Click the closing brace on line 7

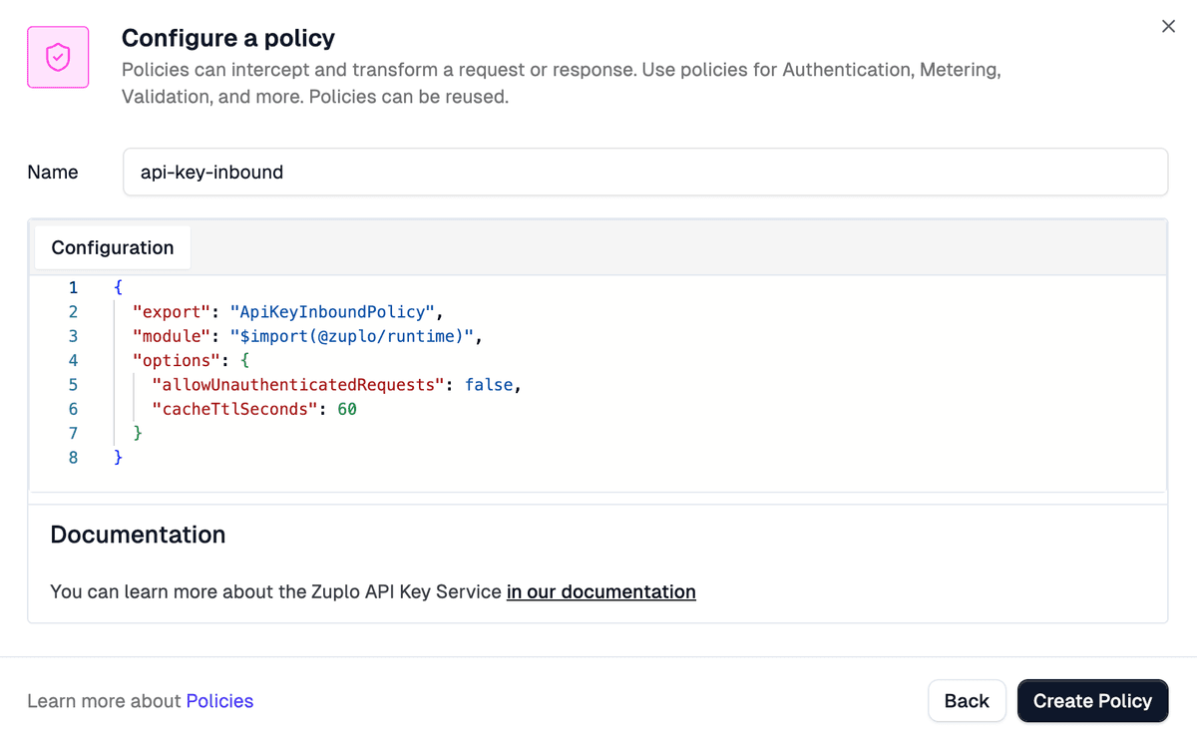(x=137, y=433)
